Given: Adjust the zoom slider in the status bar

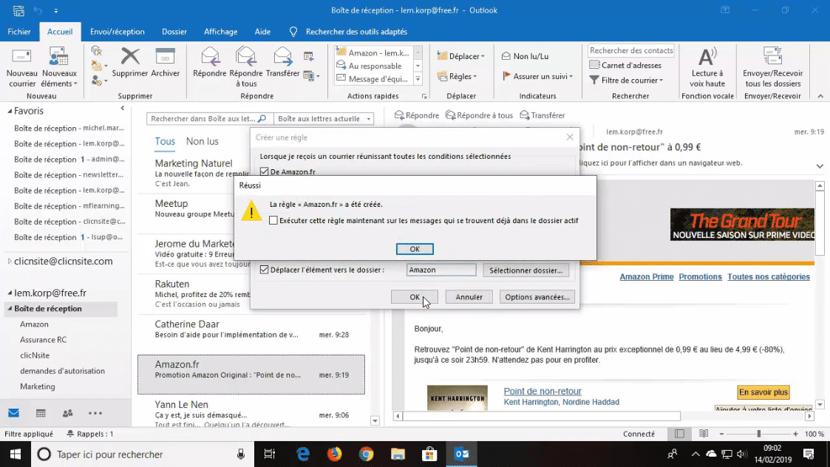Looking at the screenshot, I should [x=758, y=434].
